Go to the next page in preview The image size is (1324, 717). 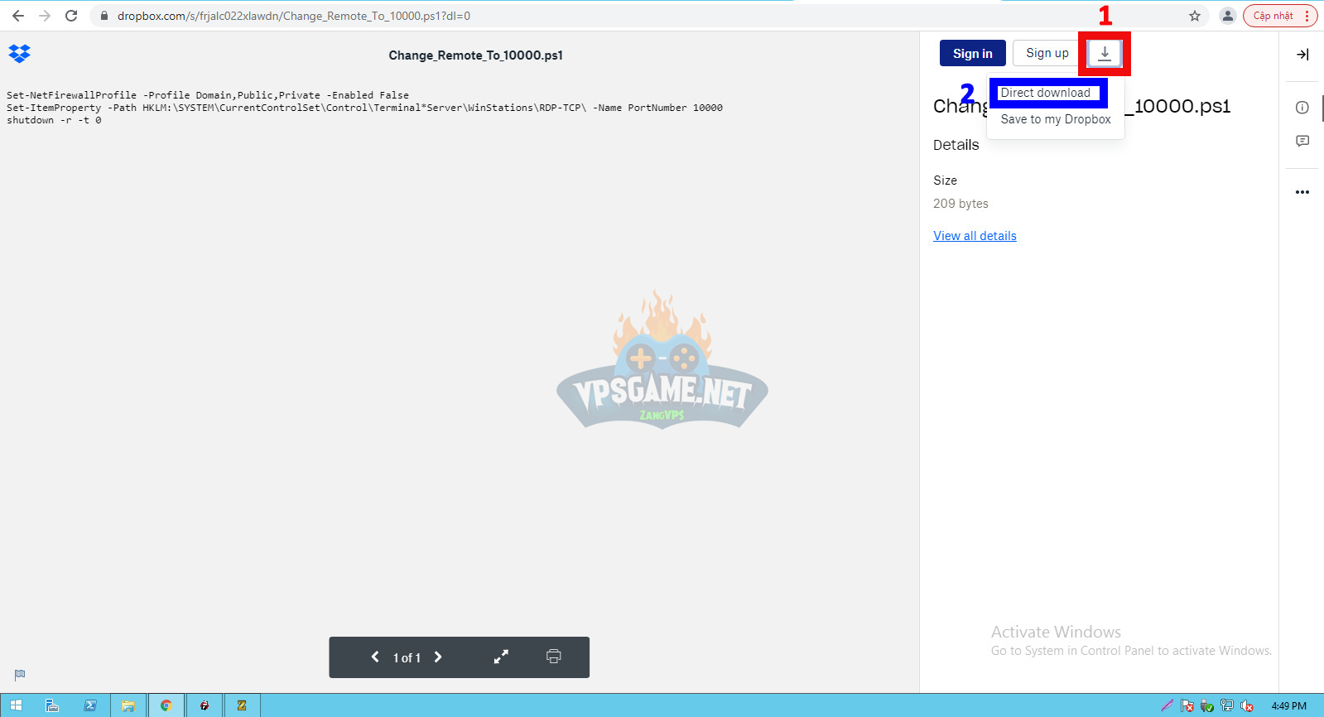point(438,657)
